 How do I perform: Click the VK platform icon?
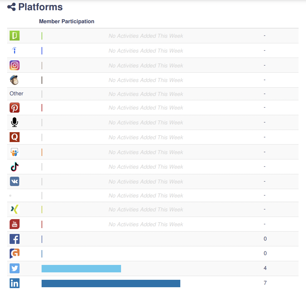[15, 181]
